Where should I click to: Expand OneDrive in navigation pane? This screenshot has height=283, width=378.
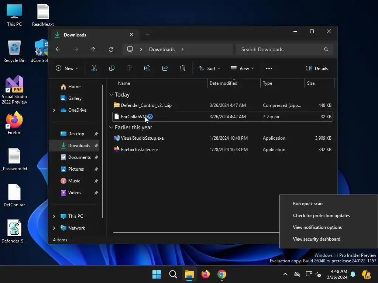click(54, 110)
